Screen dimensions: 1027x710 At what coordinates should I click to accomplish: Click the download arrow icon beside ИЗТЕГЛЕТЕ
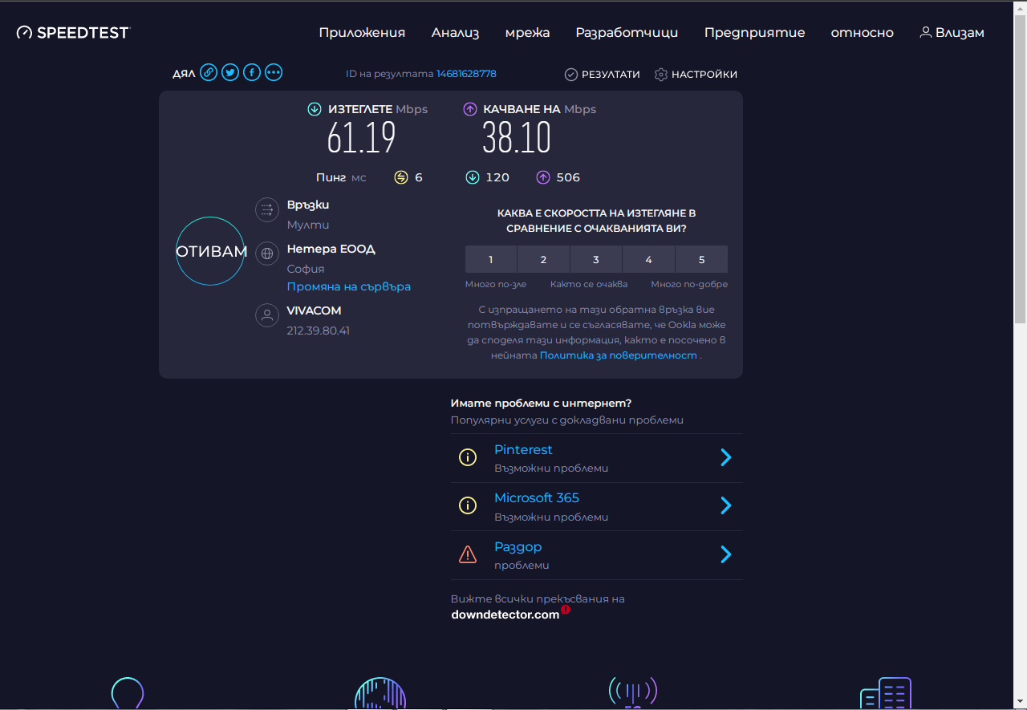point(315,109)
